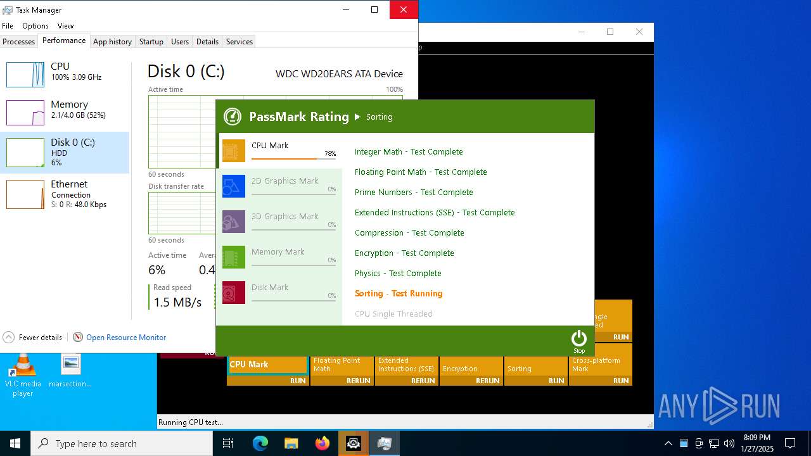This screenshot has width=811, height=456.
Task: Switch to Task Manager taskbar icon
Action: click(x=385, y=443)
